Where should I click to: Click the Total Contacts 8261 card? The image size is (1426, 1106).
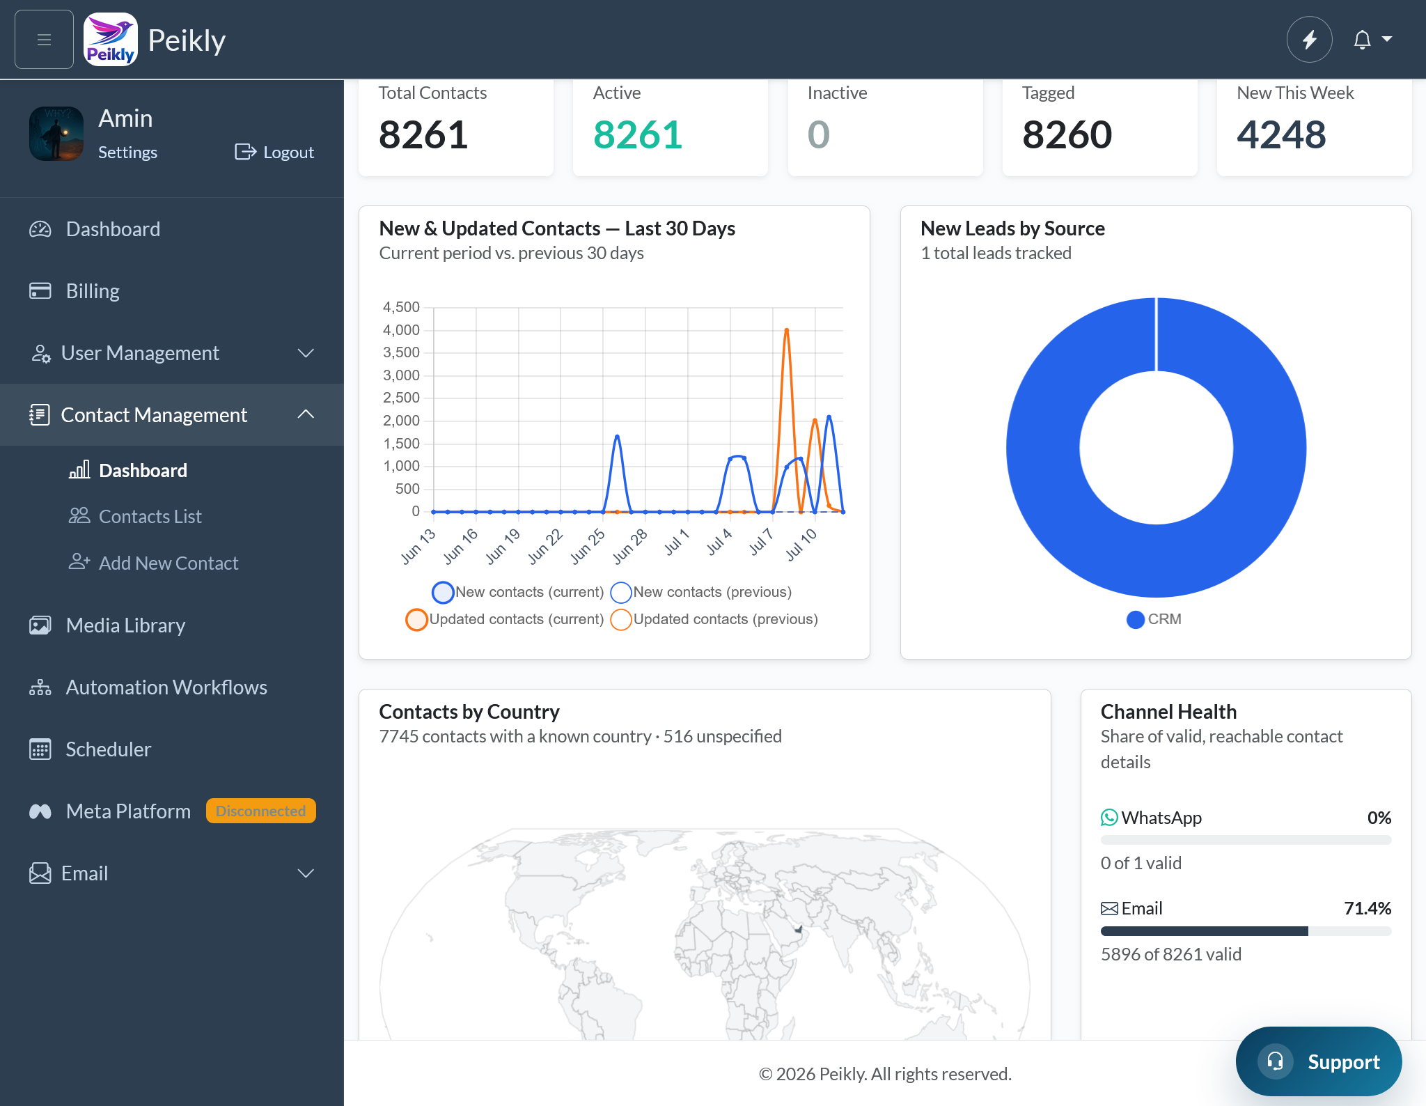456,127
